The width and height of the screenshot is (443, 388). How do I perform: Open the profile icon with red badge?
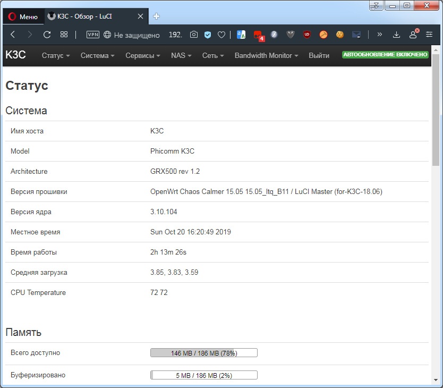[x=413, y=35]
